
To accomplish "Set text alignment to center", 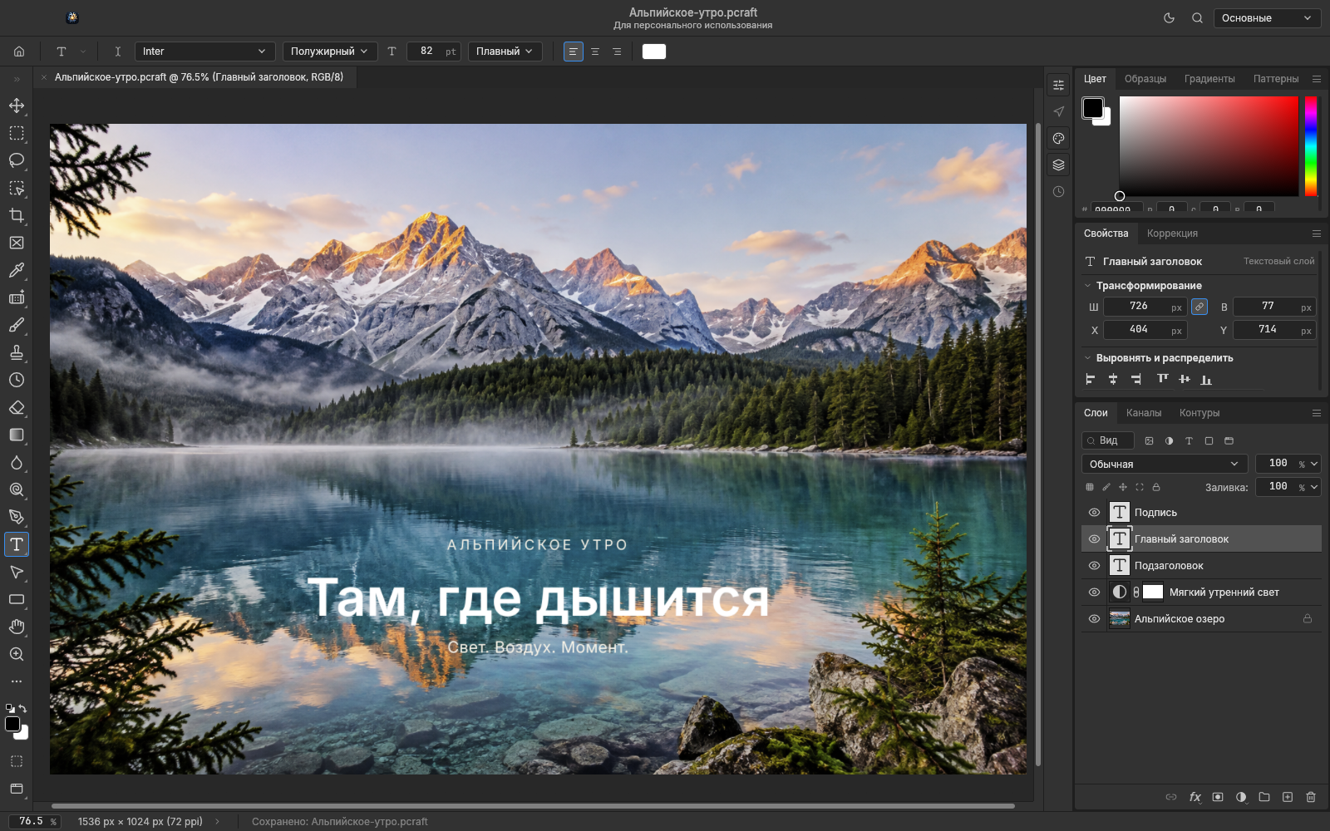I will coord(595,52).
